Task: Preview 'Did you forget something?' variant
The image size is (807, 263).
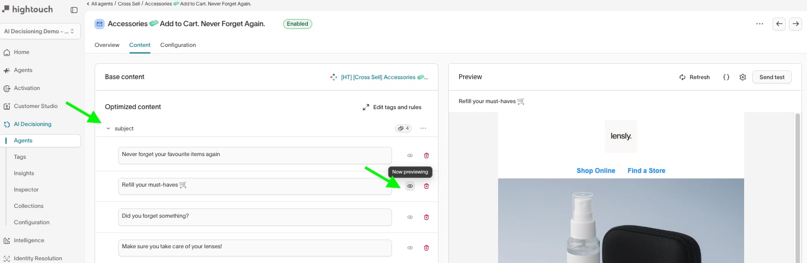Action: point(410,217)
